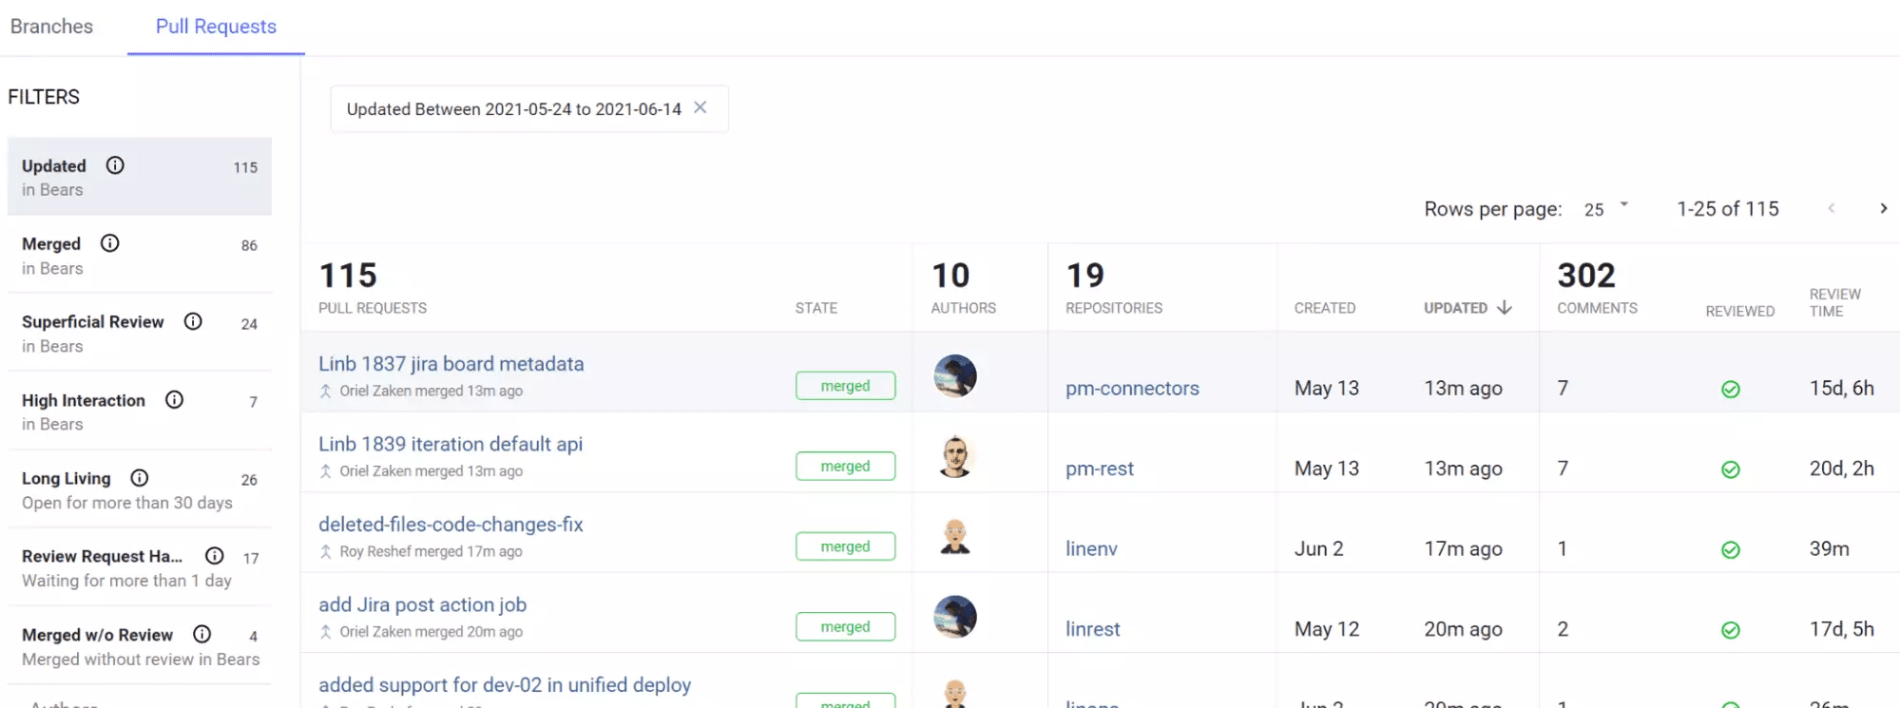Click the green reviewed checkmark for Linb 1837
This screenshot has height=708, width=1900.
[1731, 389]
